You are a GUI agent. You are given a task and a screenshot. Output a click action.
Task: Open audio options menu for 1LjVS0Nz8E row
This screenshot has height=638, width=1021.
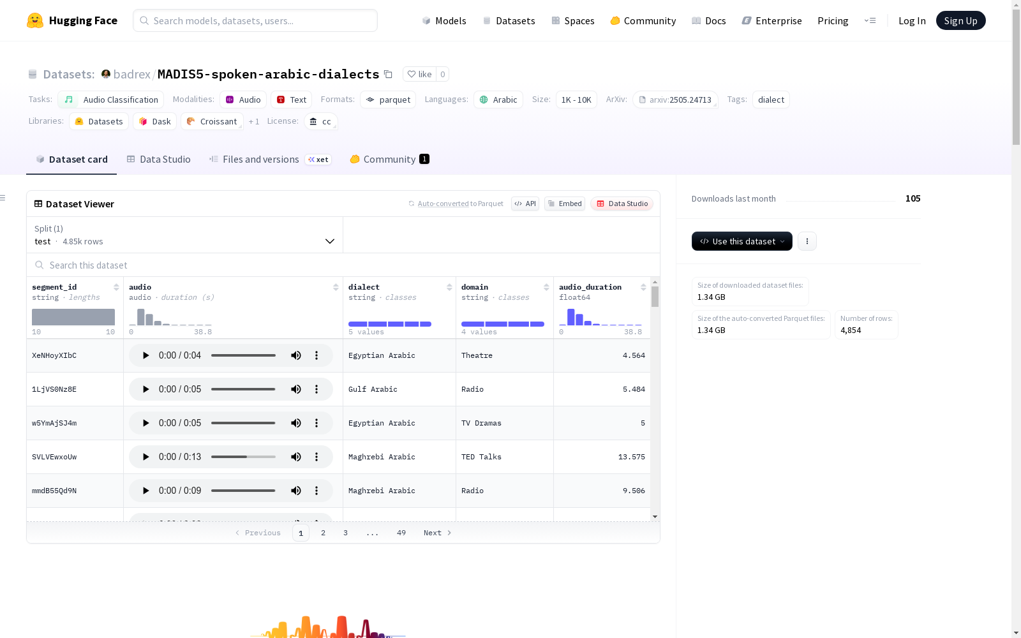317,389
